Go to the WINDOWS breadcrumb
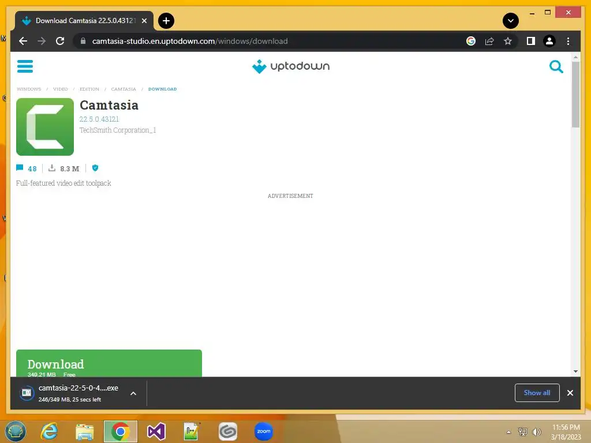 (x=29, y=89)
